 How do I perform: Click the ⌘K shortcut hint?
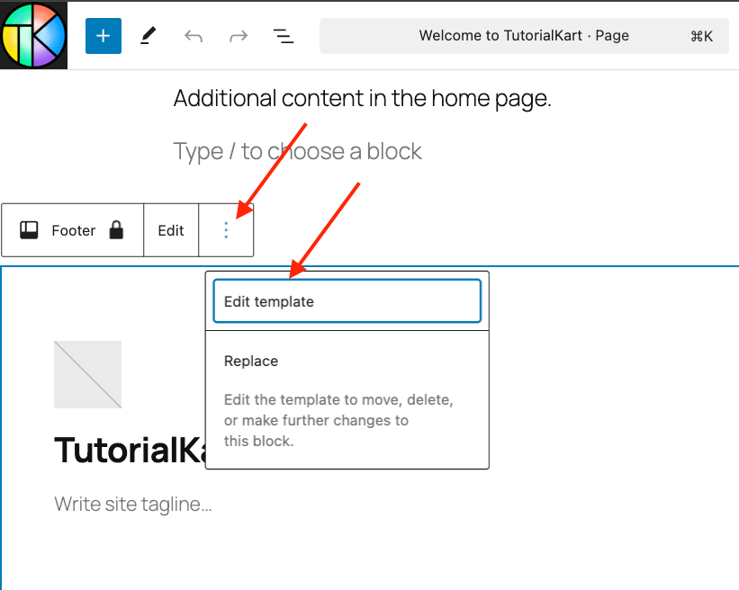coord(701,36)
